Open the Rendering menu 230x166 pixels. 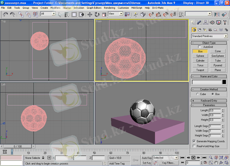point(109,8)
